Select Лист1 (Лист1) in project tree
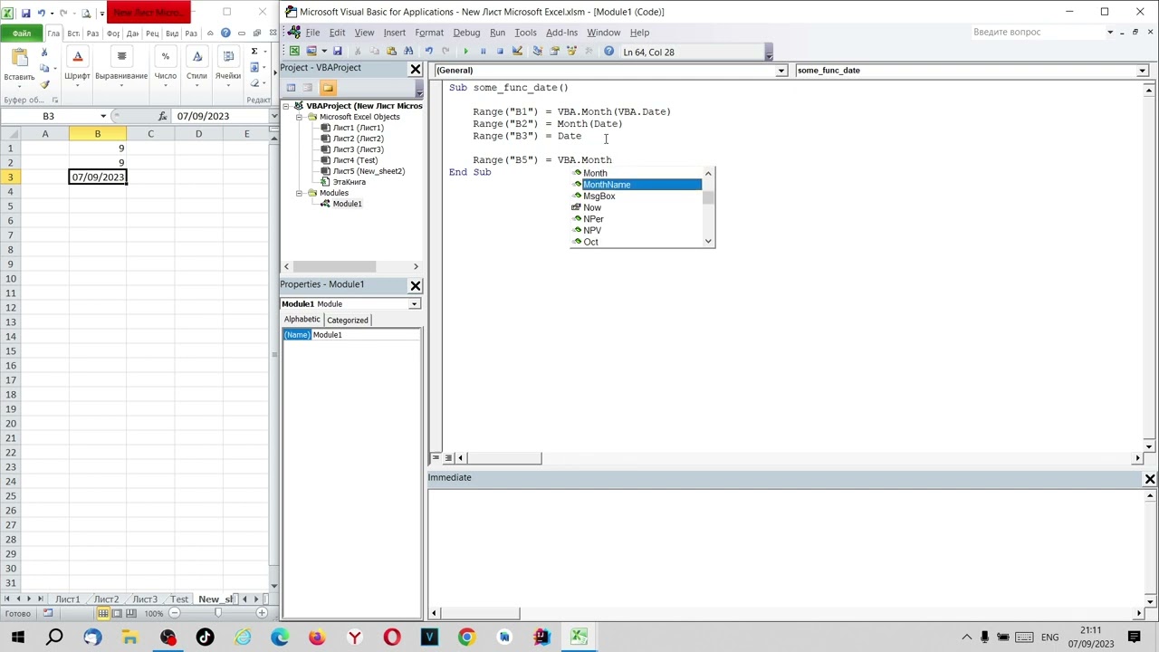The width and height of the screenshot is (1159, 652). 358,128
